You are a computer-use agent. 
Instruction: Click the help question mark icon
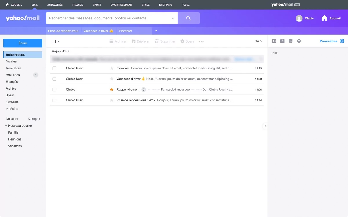click(299, 41)
